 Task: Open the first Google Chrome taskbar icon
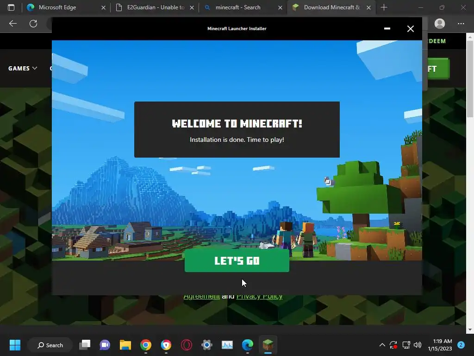coord(146,345)
